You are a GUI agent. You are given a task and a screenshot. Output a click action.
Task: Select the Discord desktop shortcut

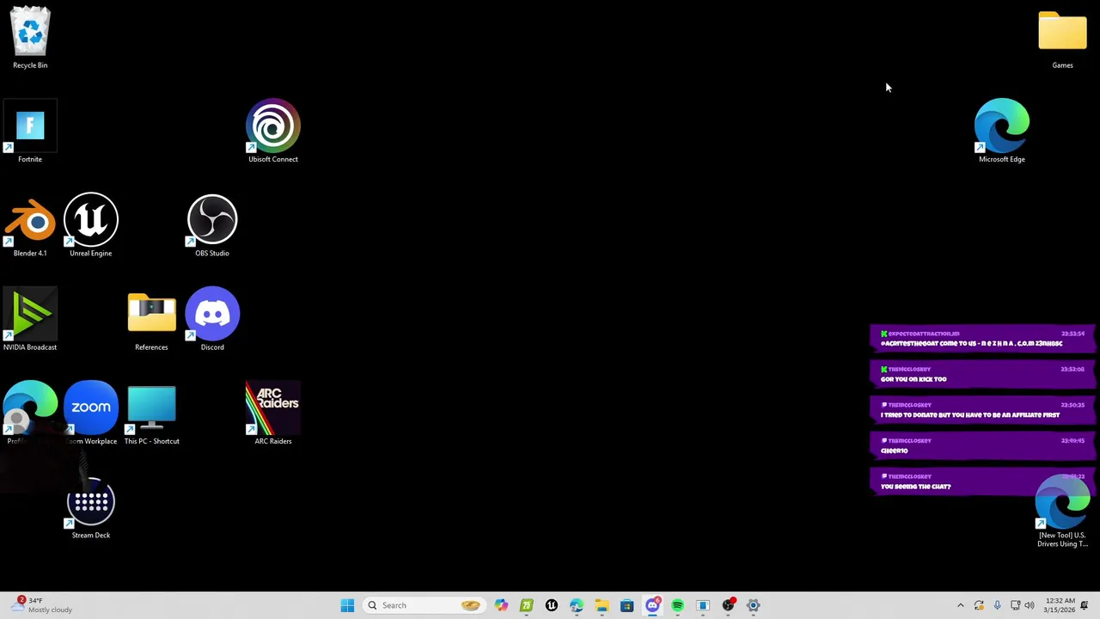pos(212,320)
